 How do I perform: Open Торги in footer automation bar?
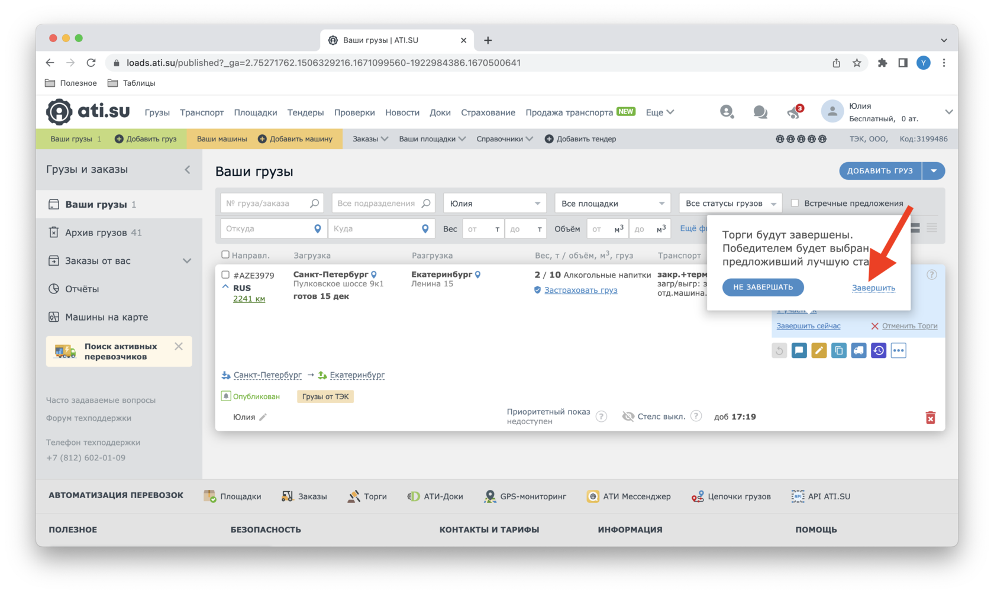pos(367,496)
